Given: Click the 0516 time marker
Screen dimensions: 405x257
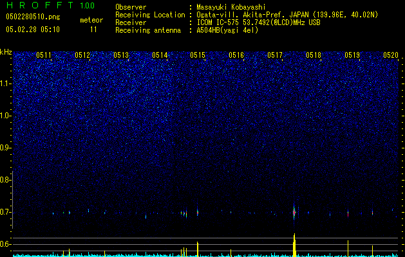Looking at the screenshot, I should coord(236,55).
